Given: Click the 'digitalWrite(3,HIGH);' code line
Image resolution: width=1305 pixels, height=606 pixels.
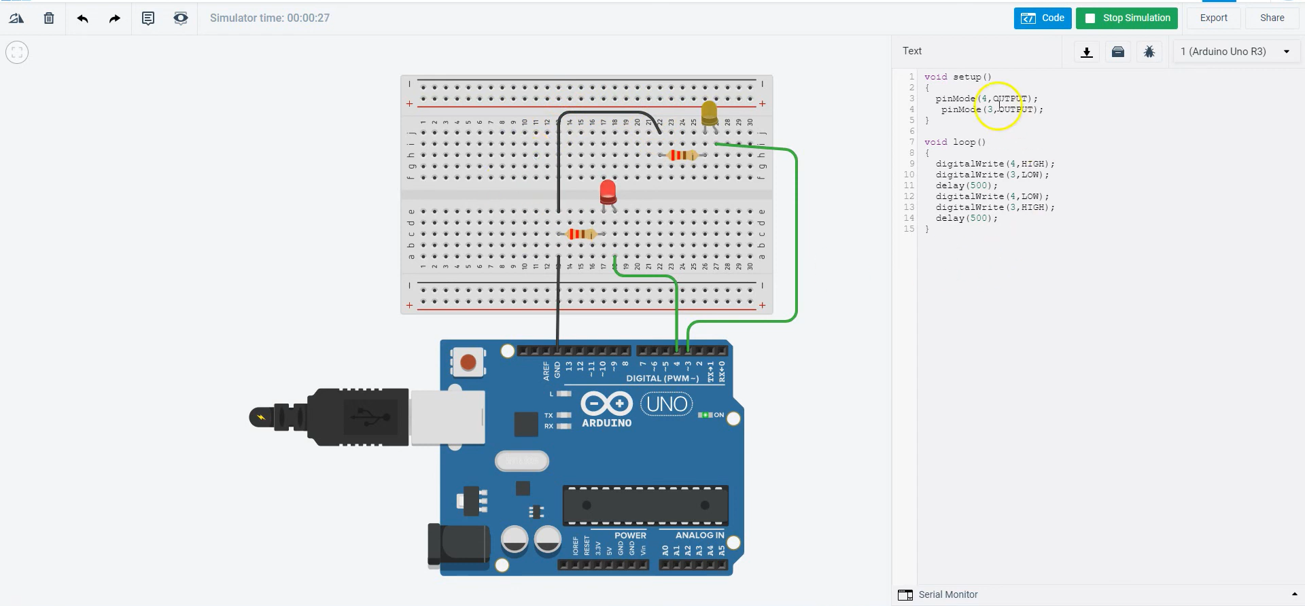Looking at the screenshot, I should pos(995,207).
